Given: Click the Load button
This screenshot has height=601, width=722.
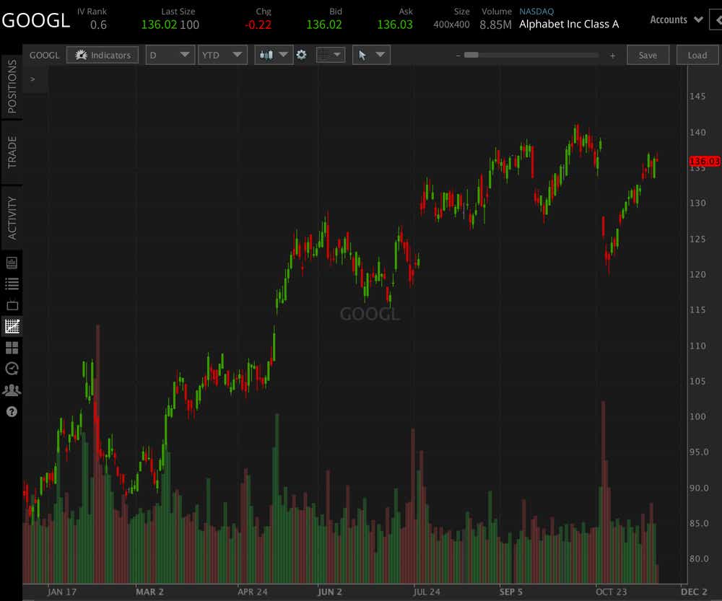Looking at the screenshot, I should 697,56.
